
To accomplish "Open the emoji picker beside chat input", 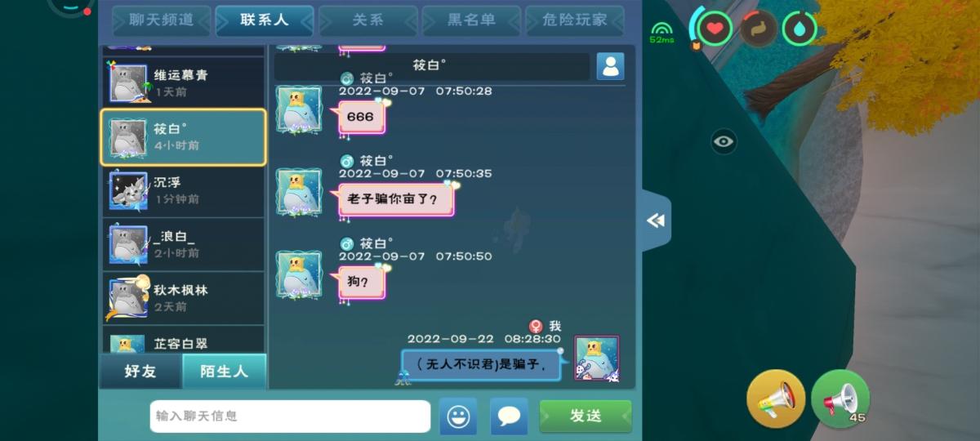I will [x=458, y=416].
